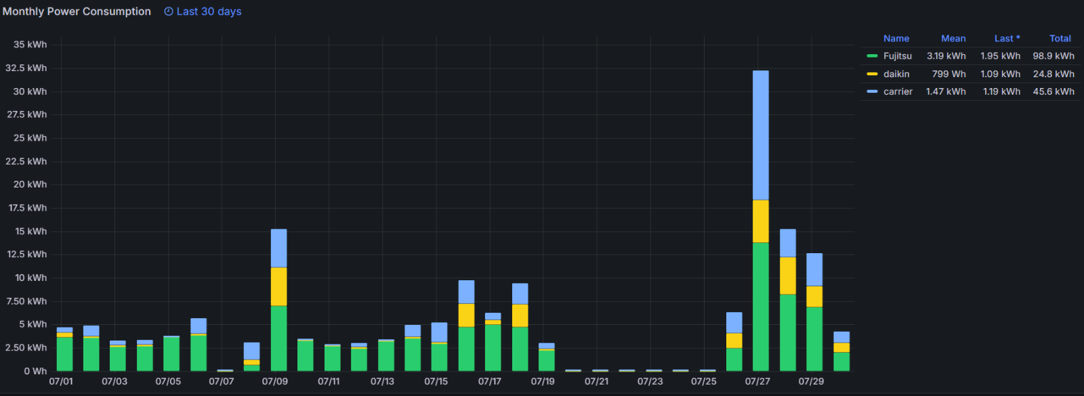This screenshot has height=396, width=1084.
Task: Click the green Fujitsu segment of 07/27 bar
Action: click(761, 307)
